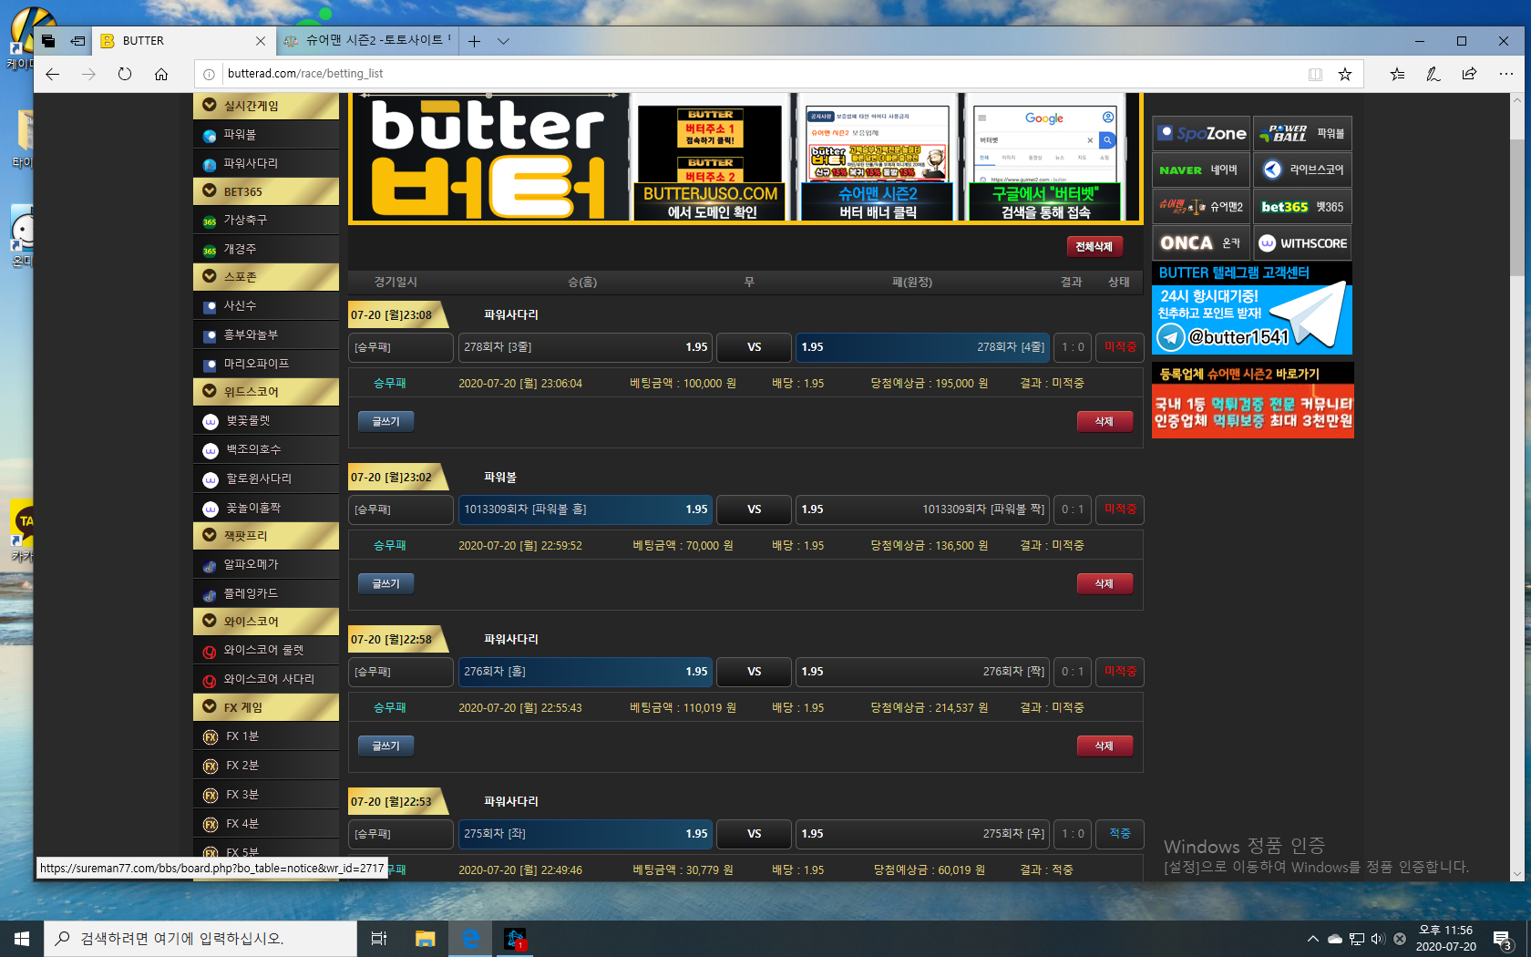Open the tab list dropdown chevron
1531x957 pixels.
click(503, 41)
